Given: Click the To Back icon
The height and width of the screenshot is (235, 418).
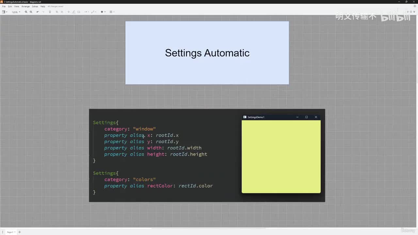Looking at the screenshot, I should tap(62, 12).
